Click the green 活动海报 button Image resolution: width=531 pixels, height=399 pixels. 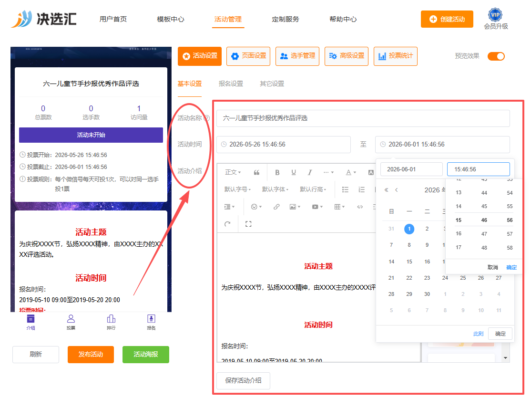[x=145, y=354]
